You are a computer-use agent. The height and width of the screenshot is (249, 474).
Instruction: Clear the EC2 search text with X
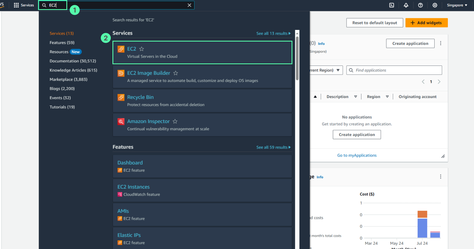(189, 5)
